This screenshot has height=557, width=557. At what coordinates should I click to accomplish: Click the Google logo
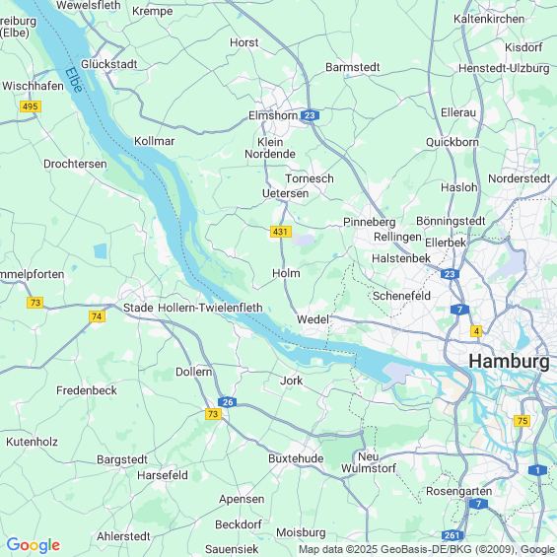click(x=34, y=545)
